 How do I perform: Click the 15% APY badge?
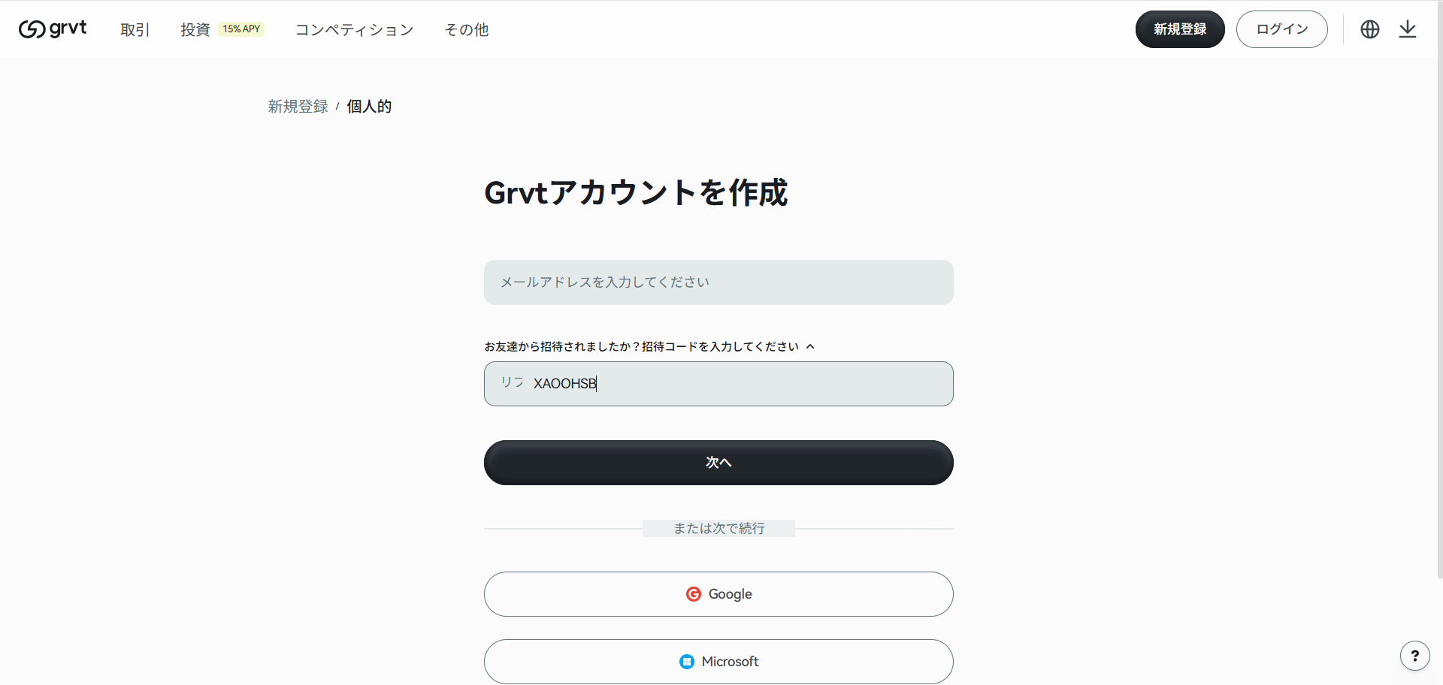coord(241,29)
